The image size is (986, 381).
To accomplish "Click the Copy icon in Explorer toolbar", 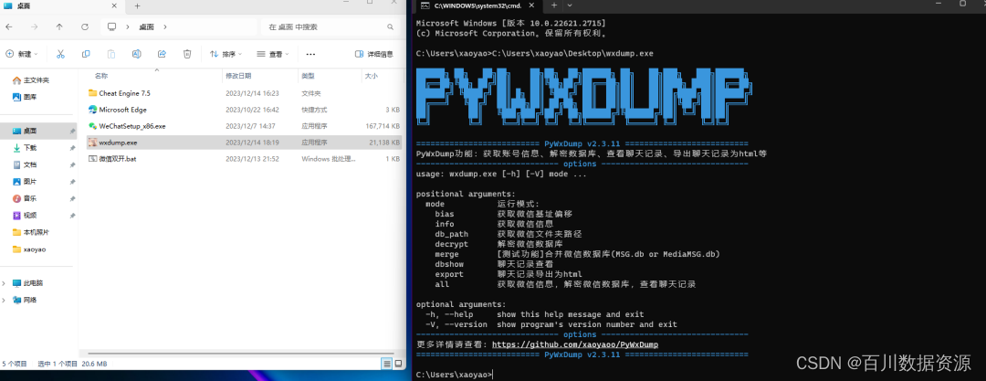I will [x=86, y=54].
